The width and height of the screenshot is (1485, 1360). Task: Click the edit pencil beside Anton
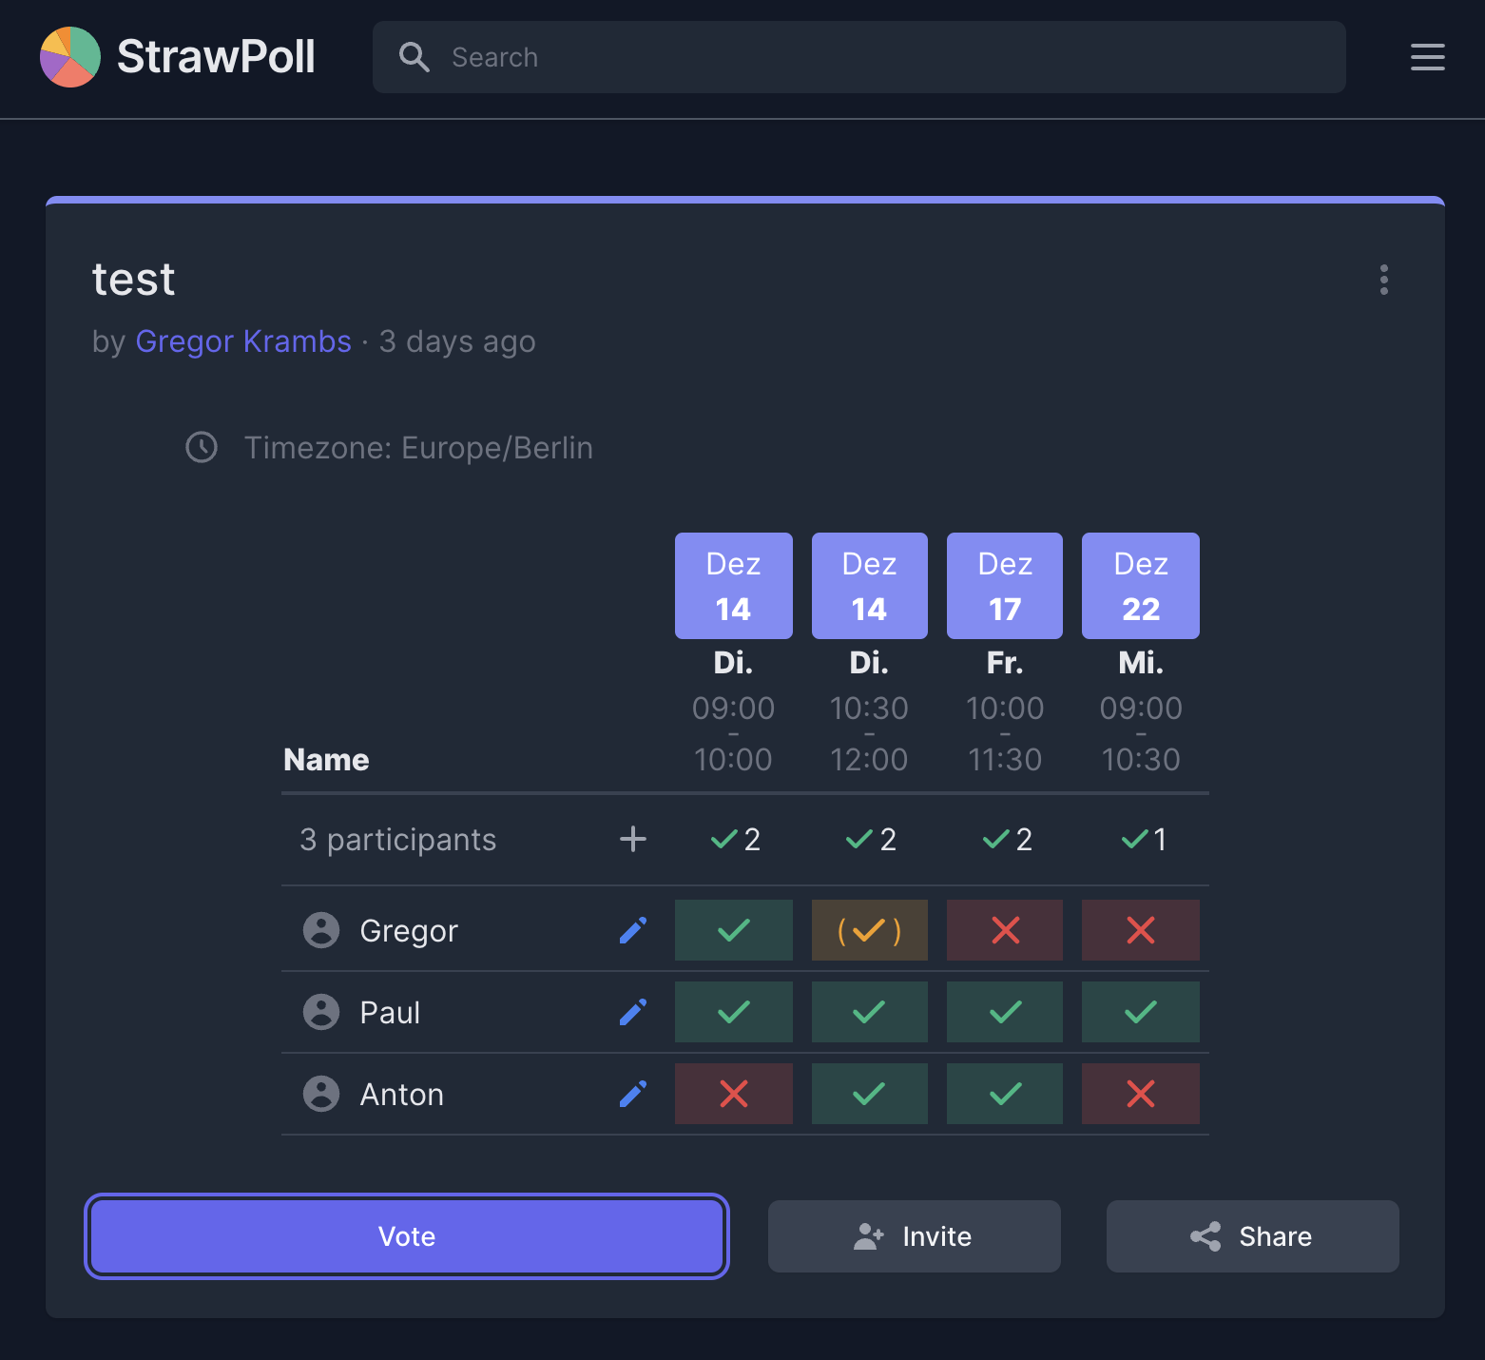(633, 1094)
